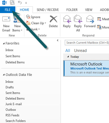
Task: Delete the selected message
Action: (x=53, y=22)
